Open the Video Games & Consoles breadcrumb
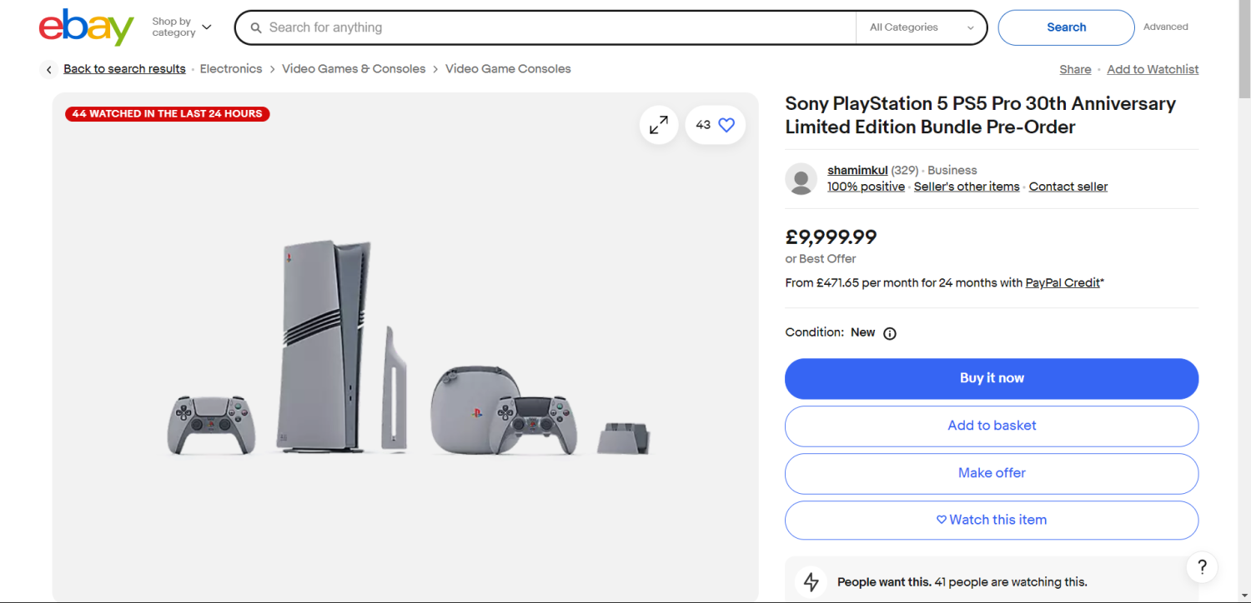Image resolution: width=1251 pixels, height=603 pixels. 354,68
